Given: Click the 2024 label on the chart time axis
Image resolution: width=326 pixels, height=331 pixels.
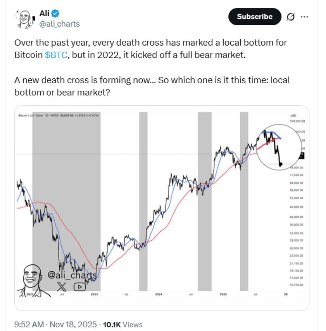Looking at the screenshot, I should coord(158,295).
